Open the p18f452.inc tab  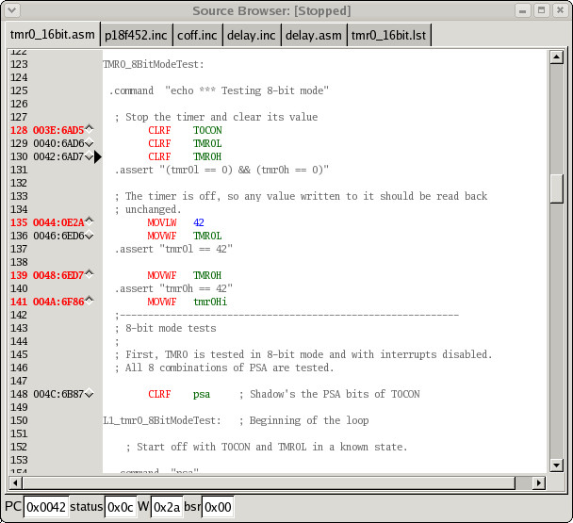136,36
